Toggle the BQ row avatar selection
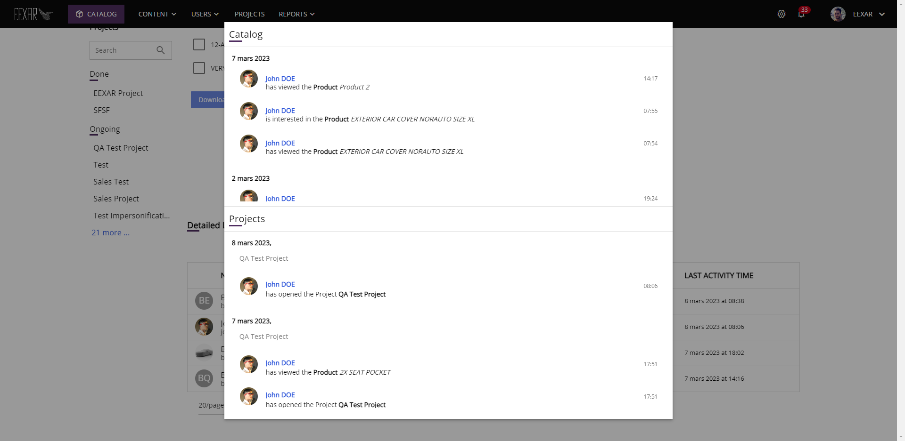905x441 pixels. [204, 378]
